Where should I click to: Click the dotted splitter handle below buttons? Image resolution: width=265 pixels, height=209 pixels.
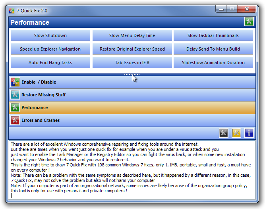132,74
